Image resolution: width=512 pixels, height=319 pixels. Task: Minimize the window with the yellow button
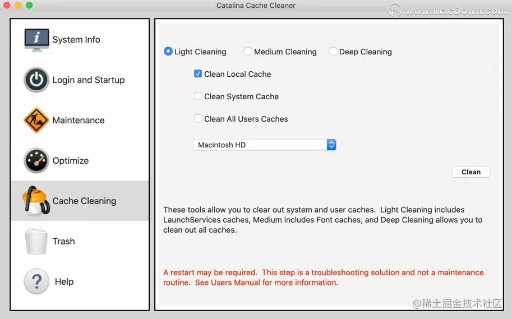18,5
